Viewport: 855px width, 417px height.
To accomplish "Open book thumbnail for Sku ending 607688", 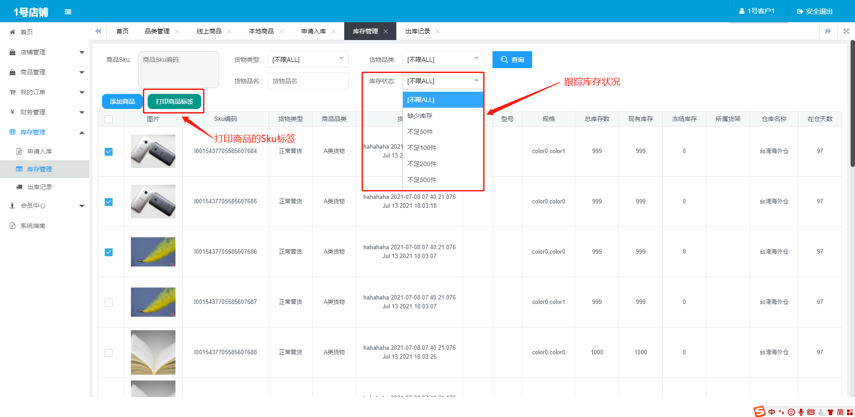I will [153, 352].
